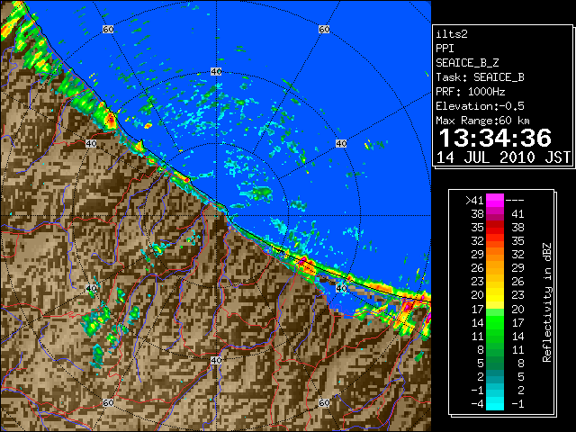Select the 'Elevation:-0.5' text

pyautogui.click(x=480, y=106)
